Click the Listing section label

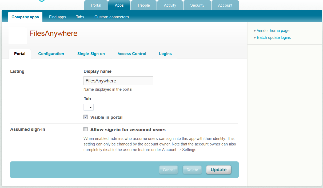pos(17,71)
